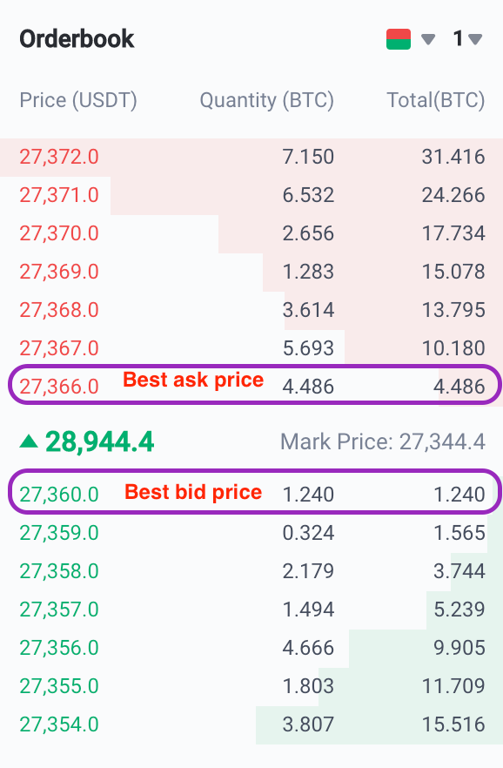Expand the price grouping dropdown showing 1
503x768 pixels.
point(468,38)
